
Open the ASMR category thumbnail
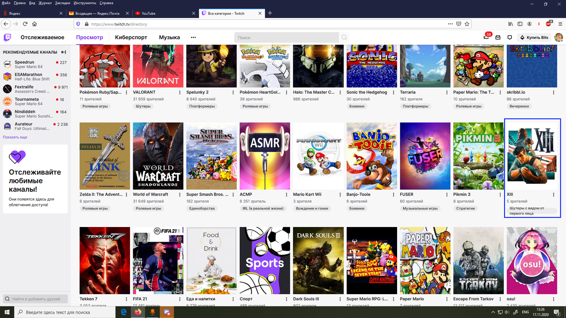[265, 156]
